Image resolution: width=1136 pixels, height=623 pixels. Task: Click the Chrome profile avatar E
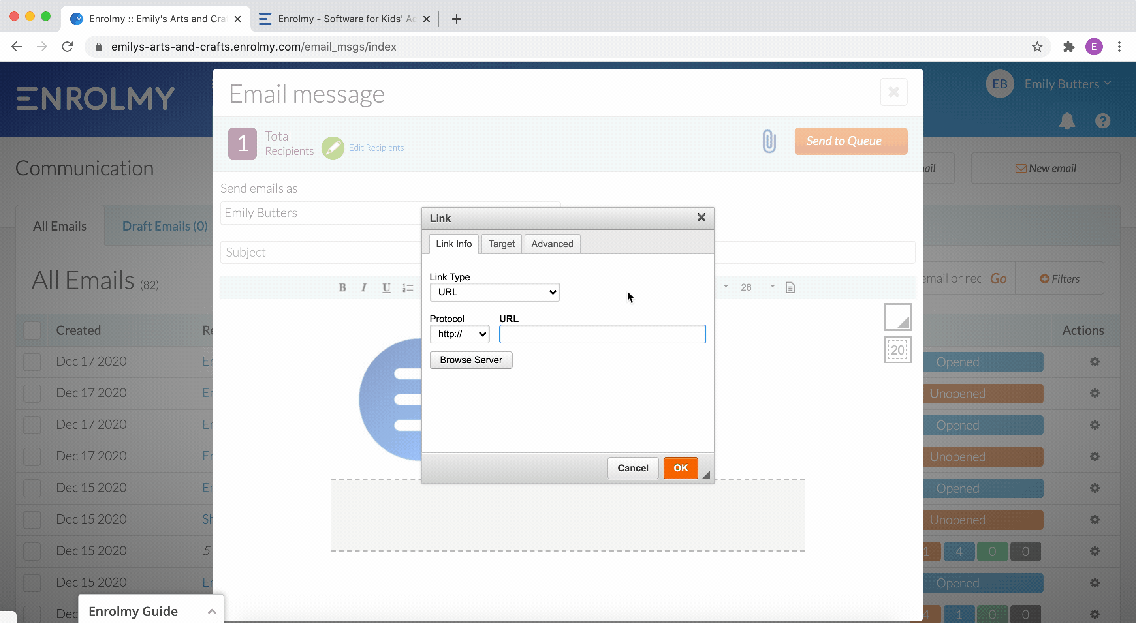(1094, 46)
